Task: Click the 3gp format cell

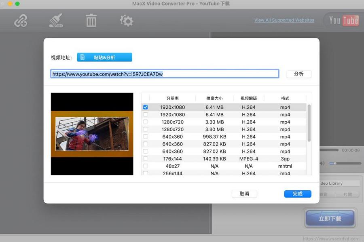Action: (x=285, y=159)
